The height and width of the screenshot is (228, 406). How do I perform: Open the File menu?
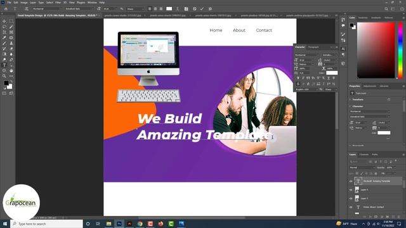tap(9, 3)
